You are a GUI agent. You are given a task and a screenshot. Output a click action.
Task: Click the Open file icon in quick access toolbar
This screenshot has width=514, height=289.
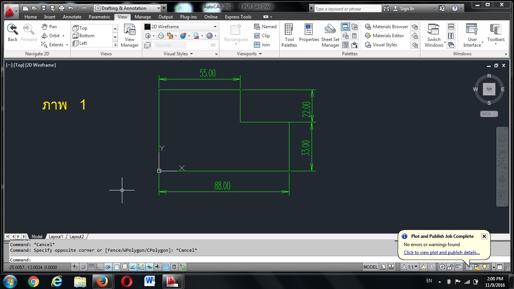click(34, 8)
